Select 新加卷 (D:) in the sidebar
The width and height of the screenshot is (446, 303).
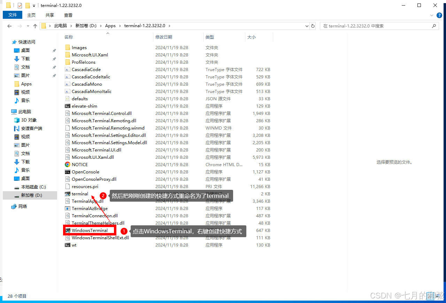(30, 195)
